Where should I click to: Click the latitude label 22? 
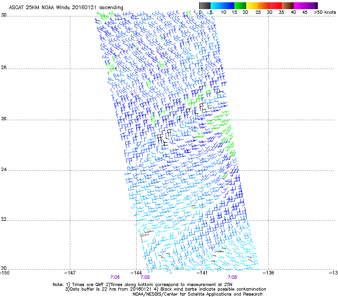click(4, 219)
